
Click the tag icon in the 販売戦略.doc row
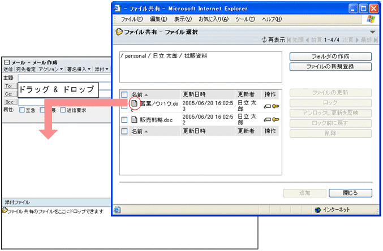tap(268, 120)
